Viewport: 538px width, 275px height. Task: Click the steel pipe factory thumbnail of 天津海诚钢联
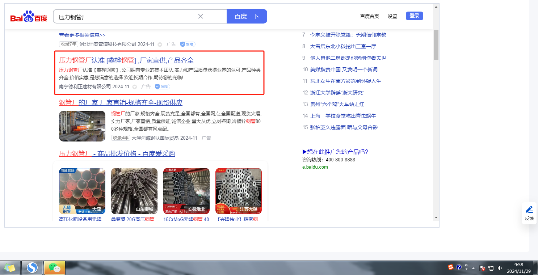(82, 126)
